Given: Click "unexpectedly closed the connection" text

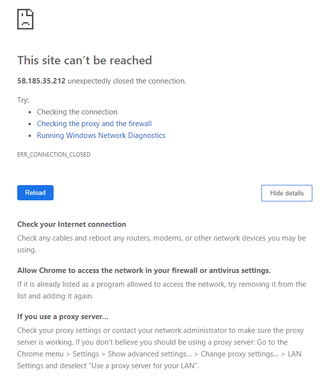Looking at the screenshot, I should pyautogui.click(x=127, y=81).
